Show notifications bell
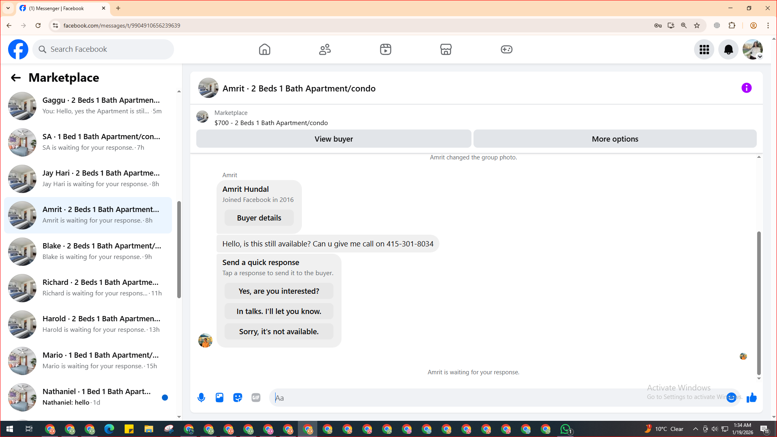Viewport: 777px width, 437px height. [x=728, y=49]
